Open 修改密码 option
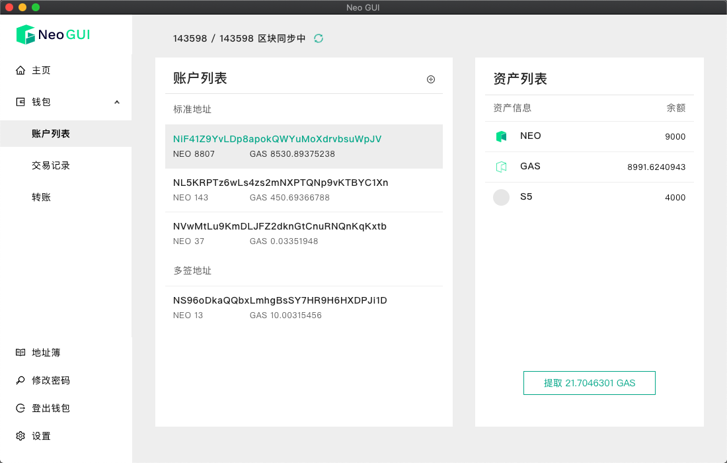The width and height of the screenshot is (727, 463). coord(51,380)
